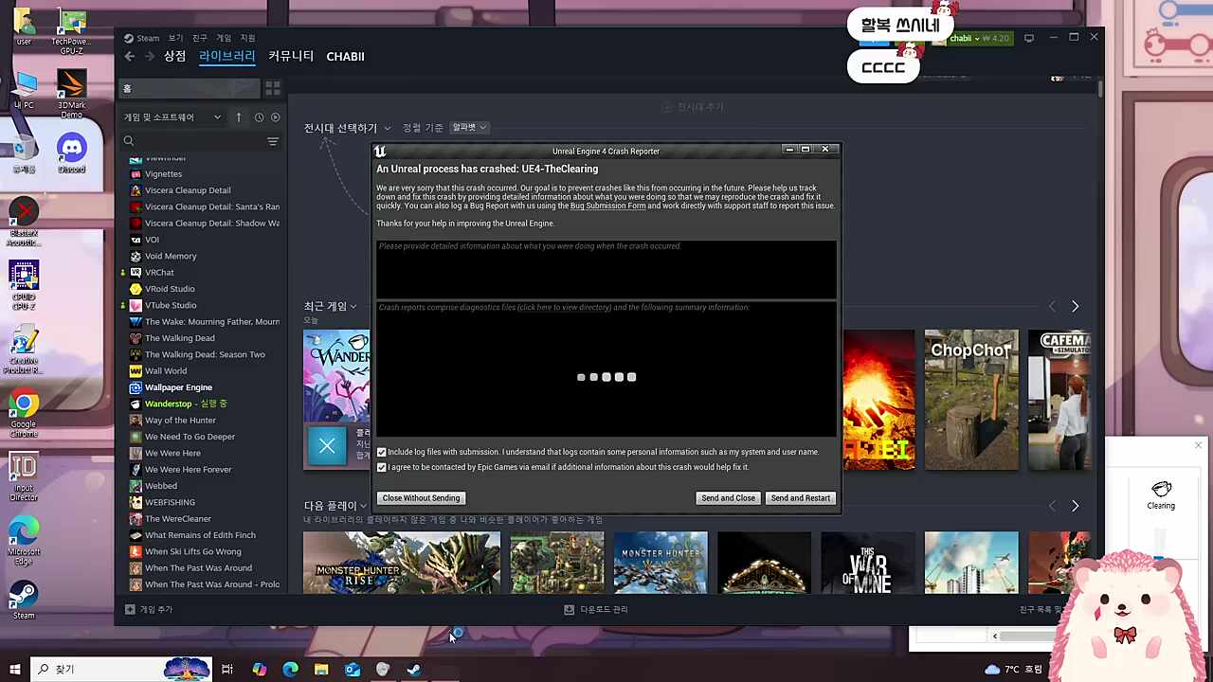Screen dimensions: 1213x682
Task: Click the Downloads manager icon
Action: 569,609
